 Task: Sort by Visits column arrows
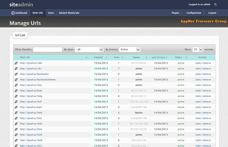point(122,57)
